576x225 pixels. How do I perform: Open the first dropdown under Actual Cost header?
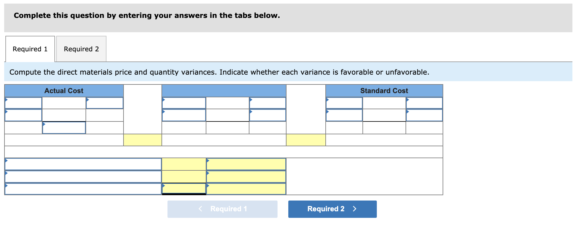coord(23,103)
